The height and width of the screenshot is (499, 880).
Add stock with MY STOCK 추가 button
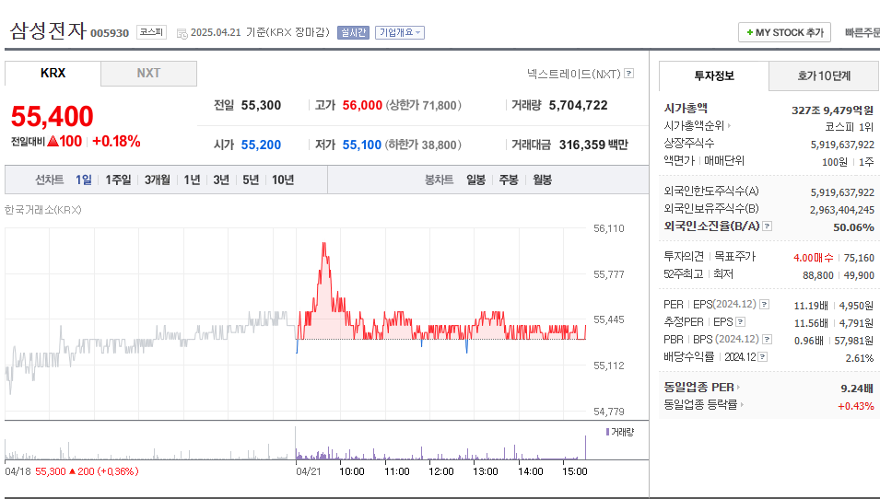click(784, 32)
